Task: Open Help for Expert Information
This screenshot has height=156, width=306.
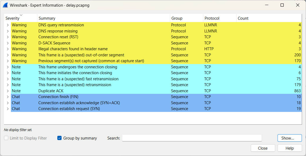Action: click(290, 148)
